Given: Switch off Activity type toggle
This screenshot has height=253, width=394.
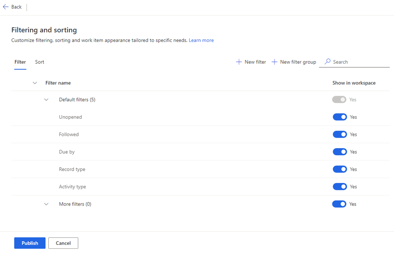Looking at the screenshot, I should click(x=340, y=186).
